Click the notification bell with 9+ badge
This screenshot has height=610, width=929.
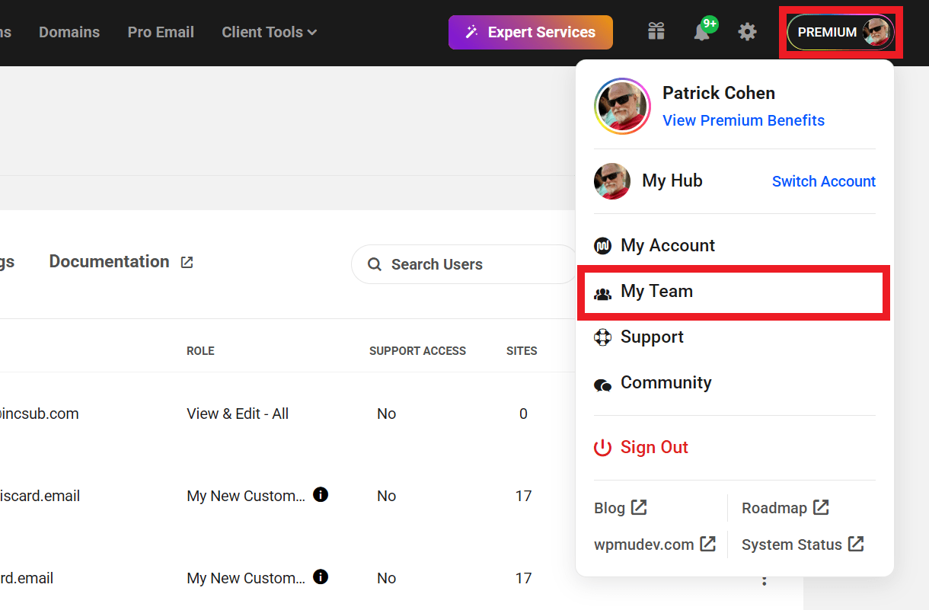click(x=701, y=32)
